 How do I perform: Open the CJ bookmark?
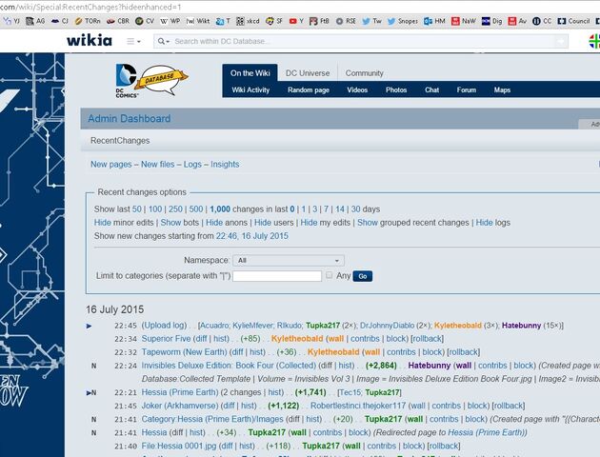[x=60, y=21]
